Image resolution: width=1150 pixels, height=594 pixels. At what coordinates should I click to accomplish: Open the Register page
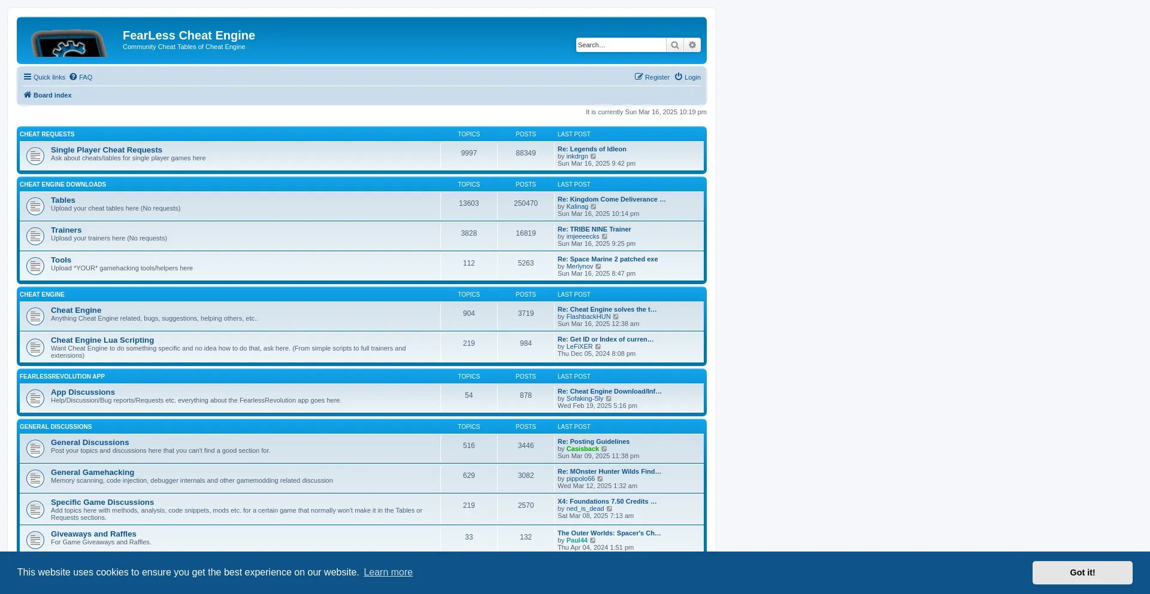coord(652,77)
